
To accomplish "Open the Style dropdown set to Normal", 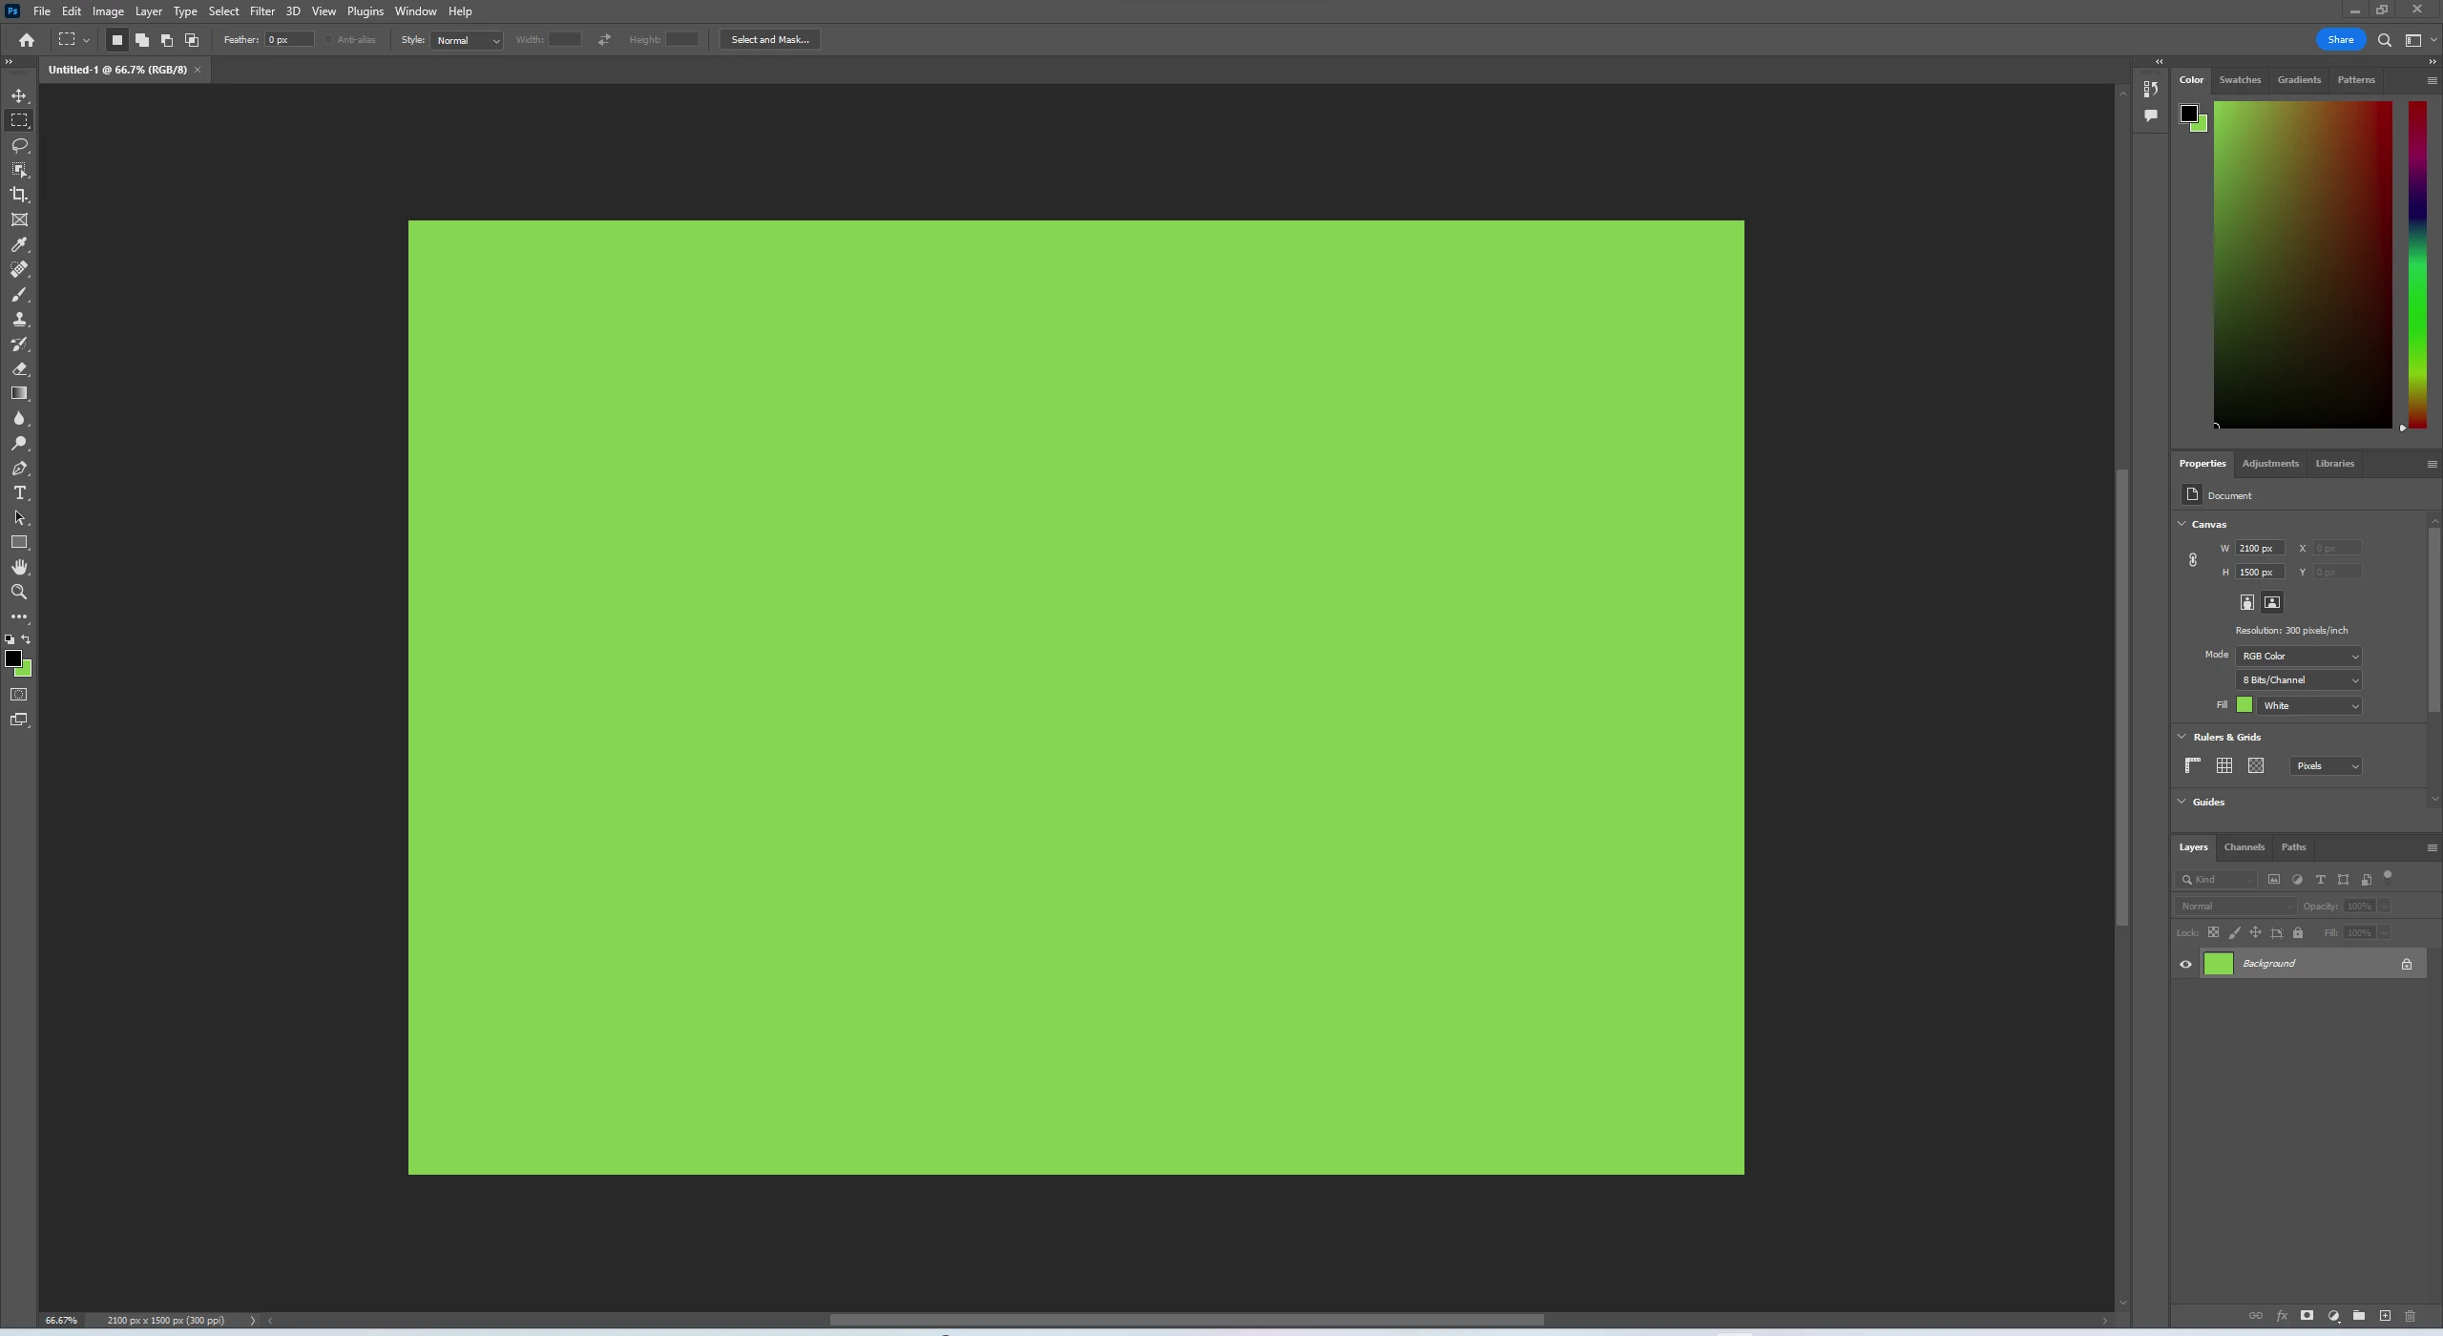I will coord(467,40).
